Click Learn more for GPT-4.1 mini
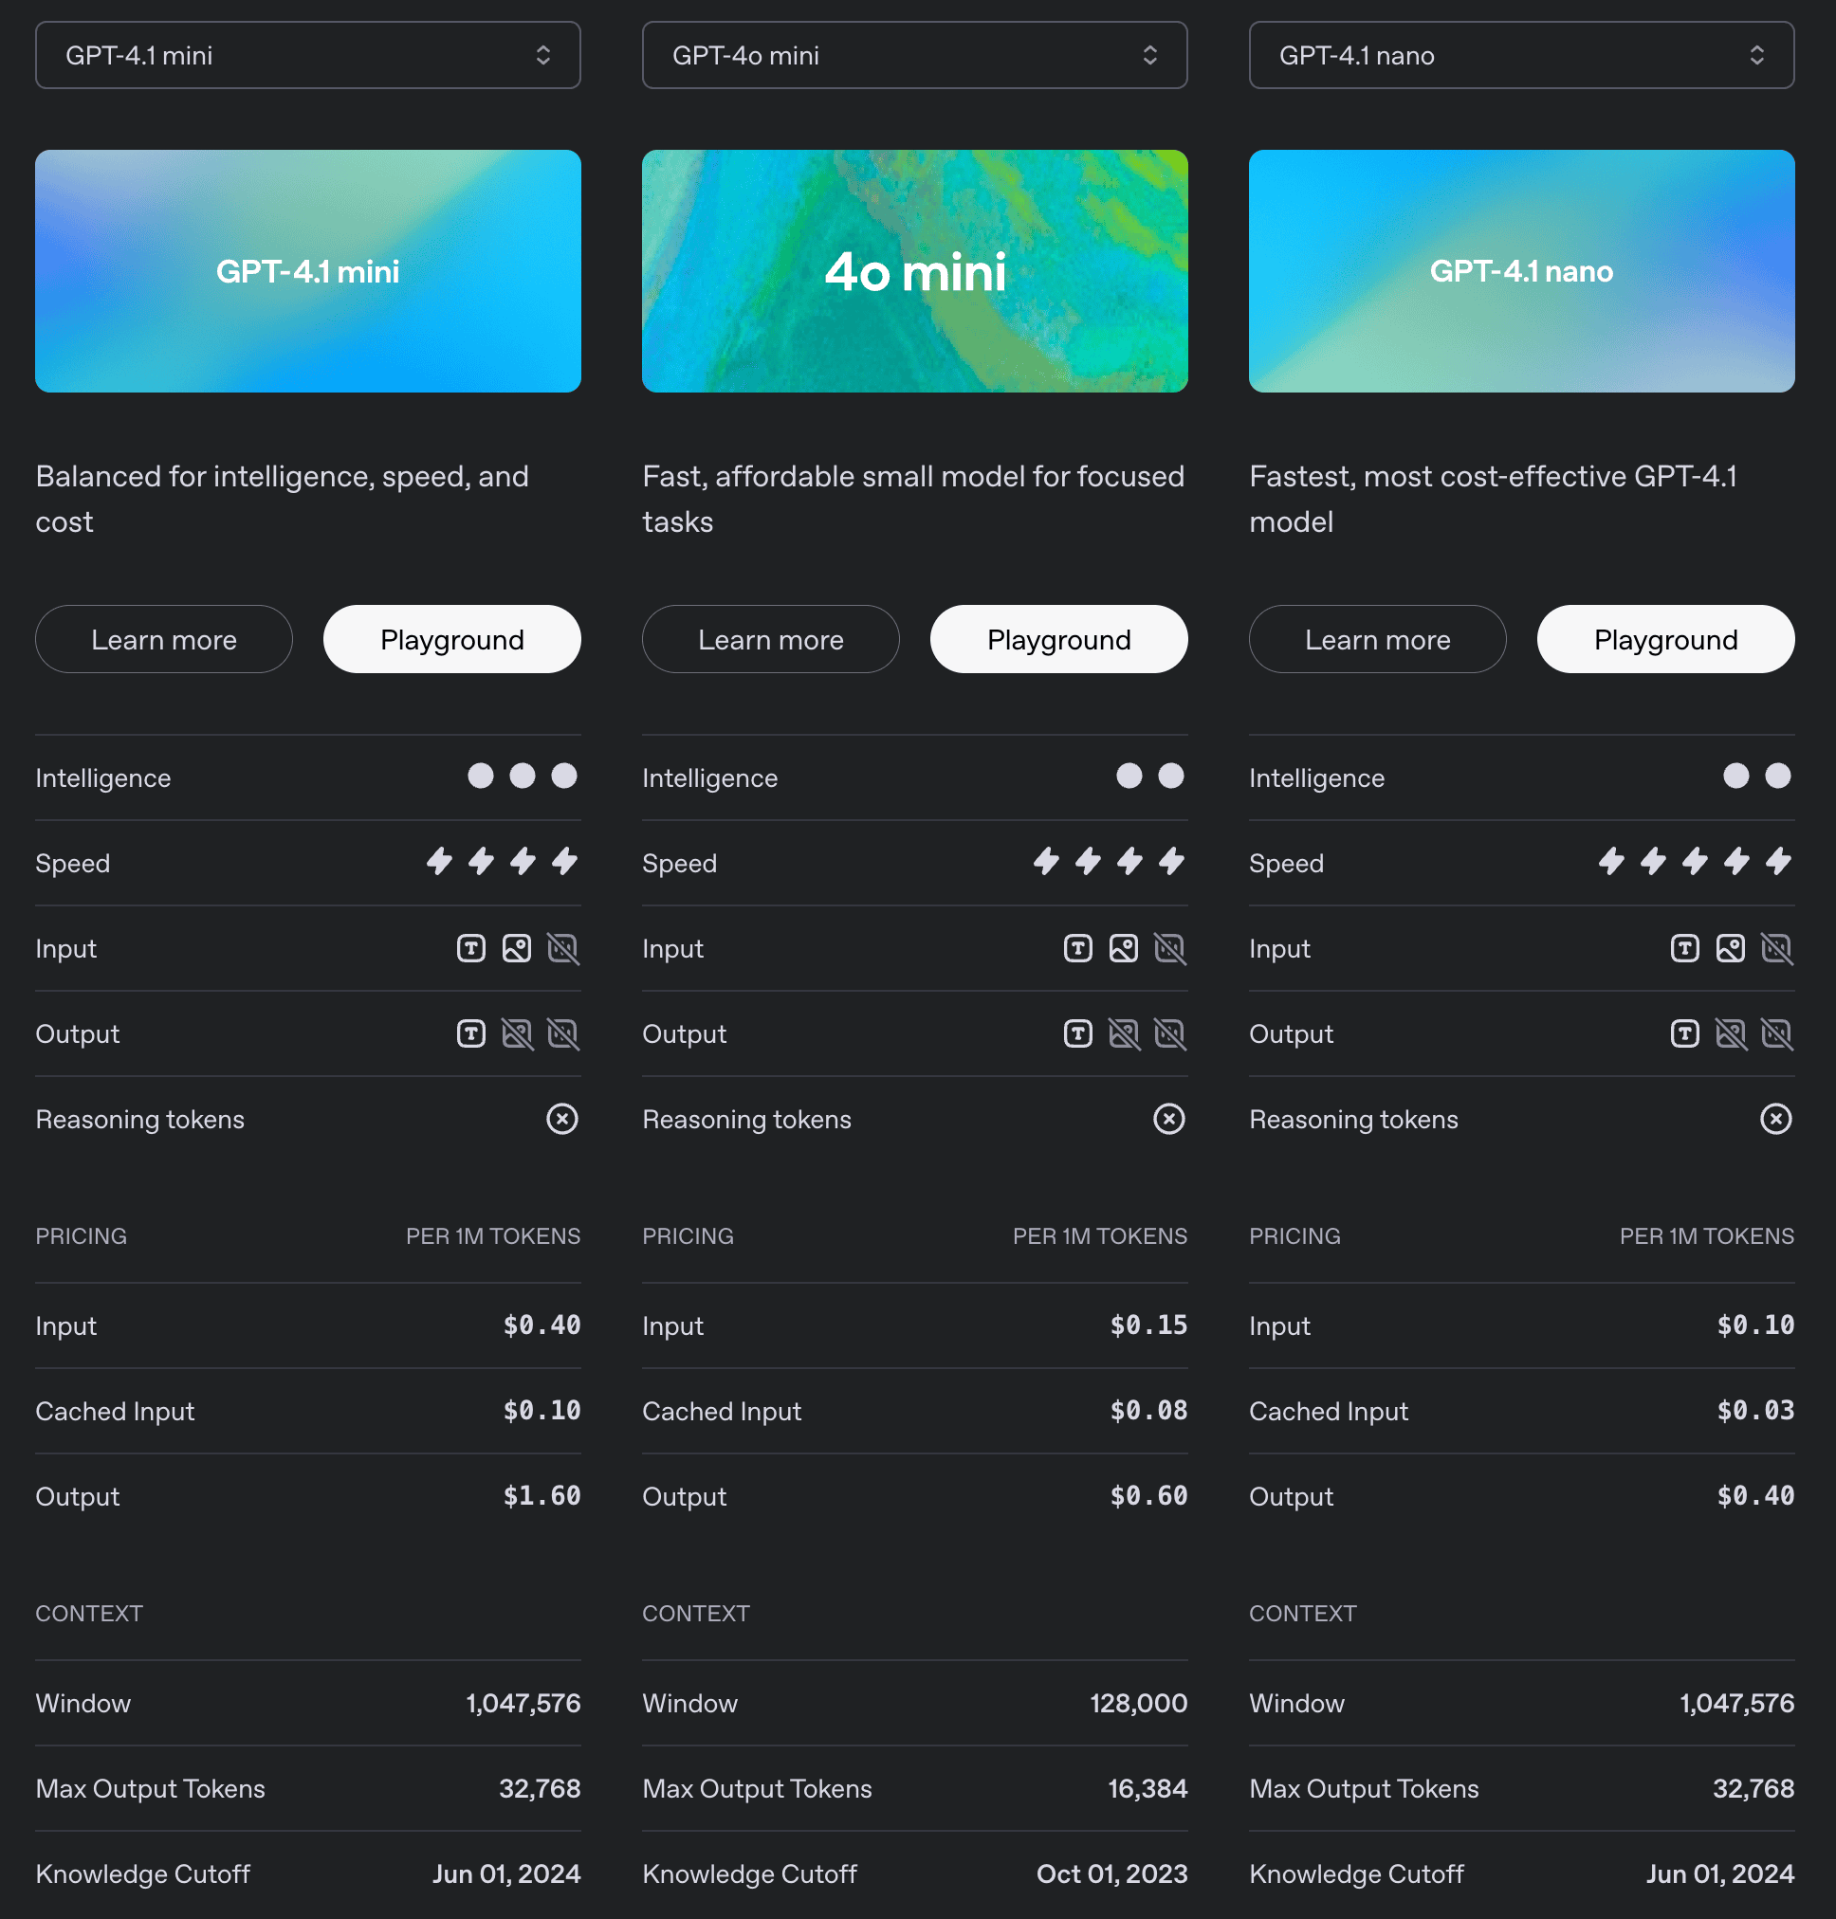The width and height of the screenshot is (1836, 1919). coord(163,639)
